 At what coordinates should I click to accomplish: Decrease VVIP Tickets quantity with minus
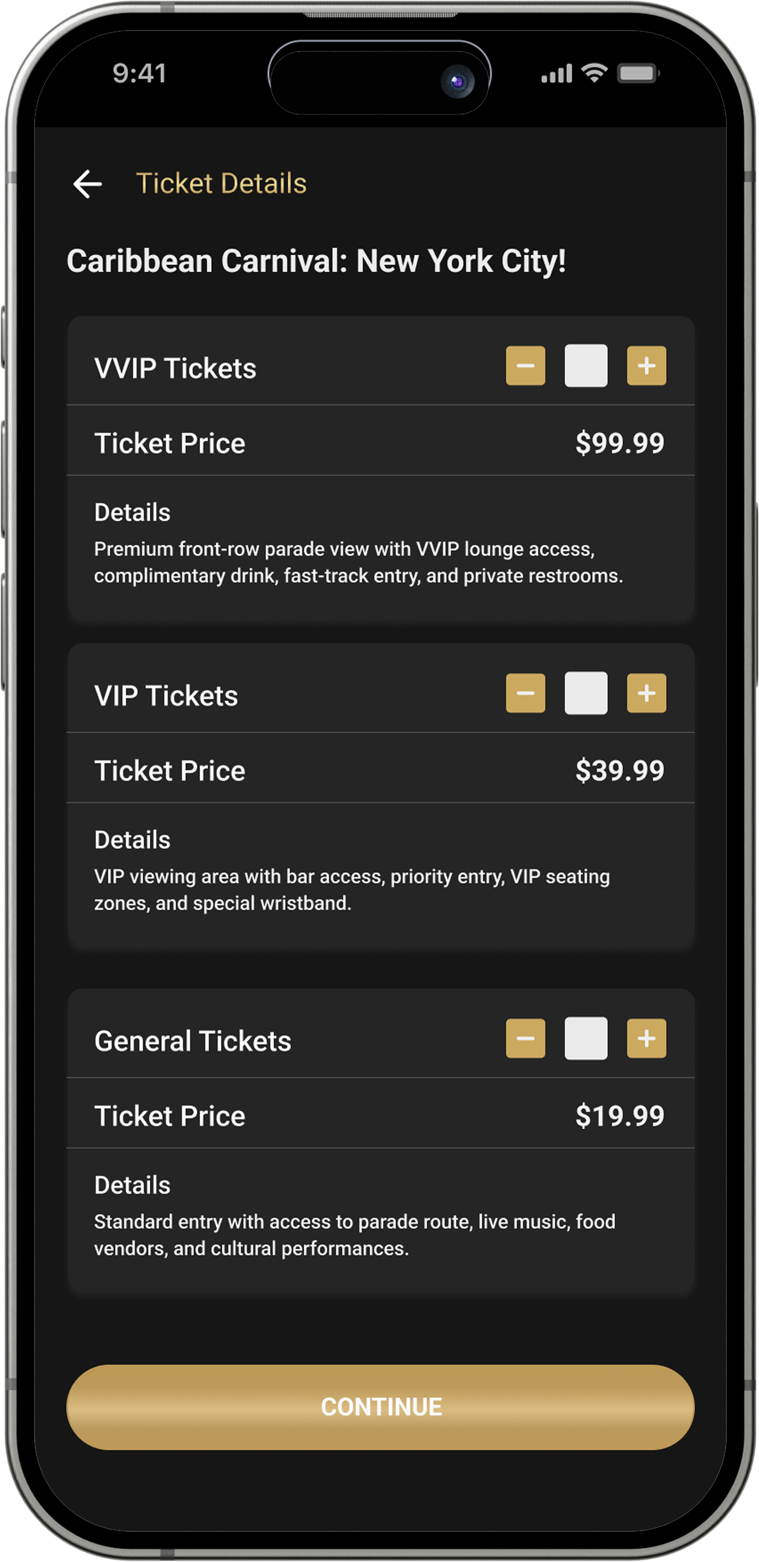[525, 366]
